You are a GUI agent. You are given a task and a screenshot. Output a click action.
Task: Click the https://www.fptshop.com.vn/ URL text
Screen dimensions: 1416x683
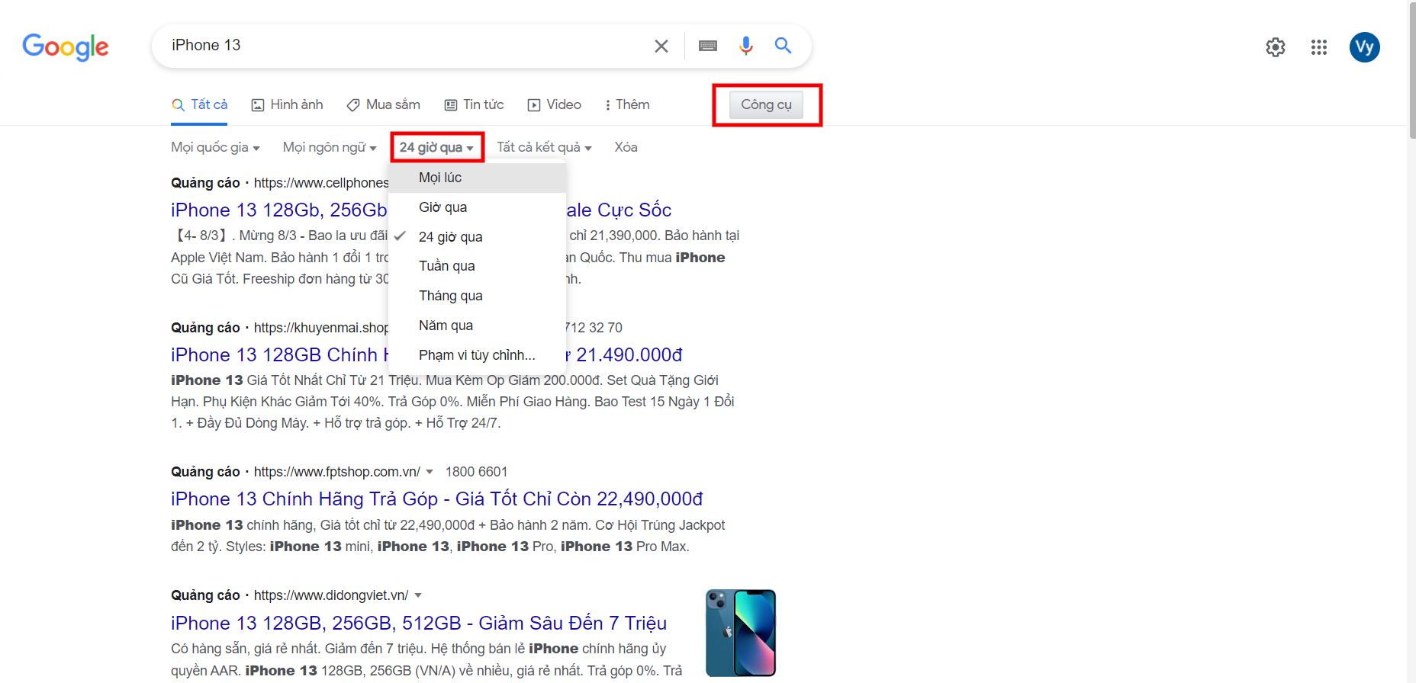coord(337,472)
